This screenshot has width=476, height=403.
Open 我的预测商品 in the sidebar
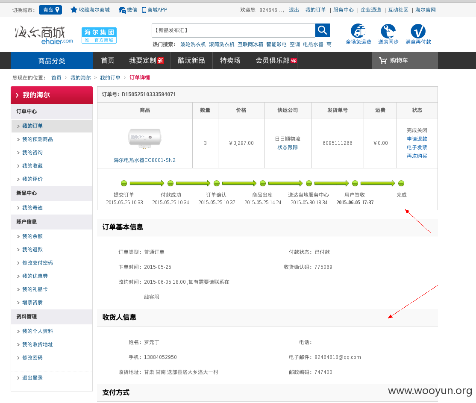pos(37,139)
